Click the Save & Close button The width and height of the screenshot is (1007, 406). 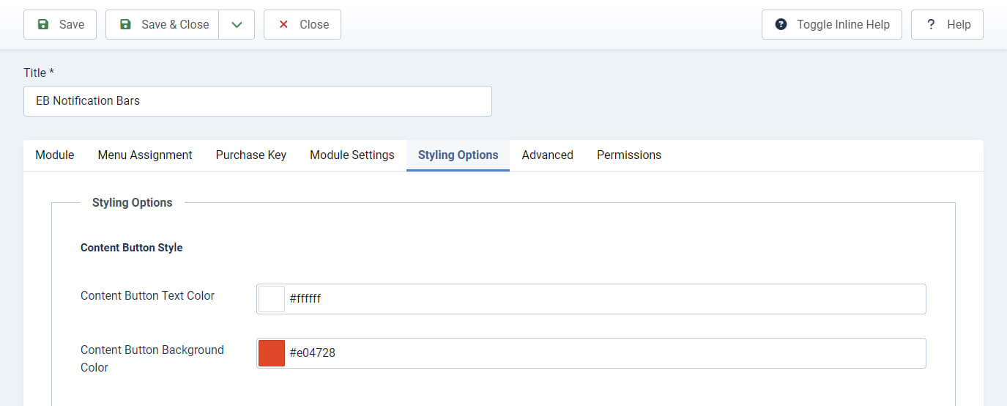(163, 24)
